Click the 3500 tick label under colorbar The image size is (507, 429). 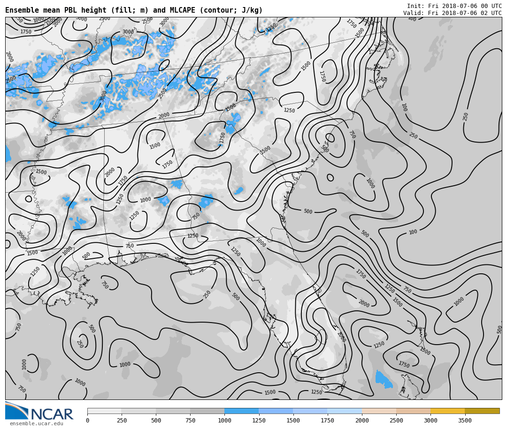[x=465, y=421]
